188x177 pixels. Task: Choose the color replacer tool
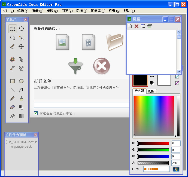[21, 107]
